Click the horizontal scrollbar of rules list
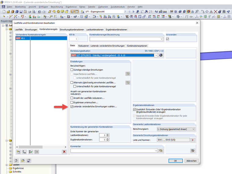The height and width of the screenshot is (174, 232). (31, 147)
